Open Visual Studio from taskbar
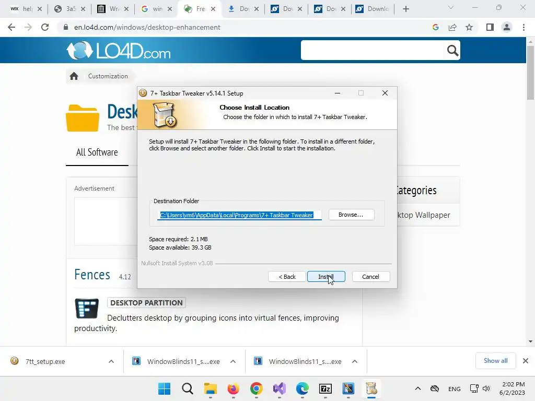Image resolution: width=535 pixels, height=401 pixels. pyautogui.click(x=280, y=388)
